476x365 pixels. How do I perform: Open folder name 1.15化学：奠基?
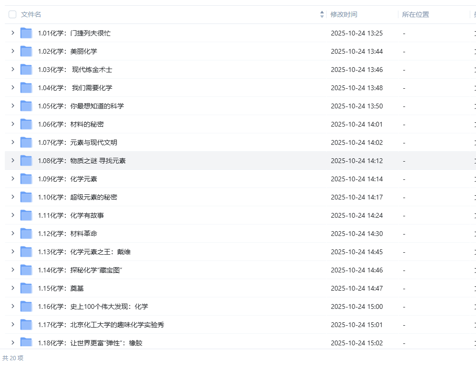(x=61, y=288)
